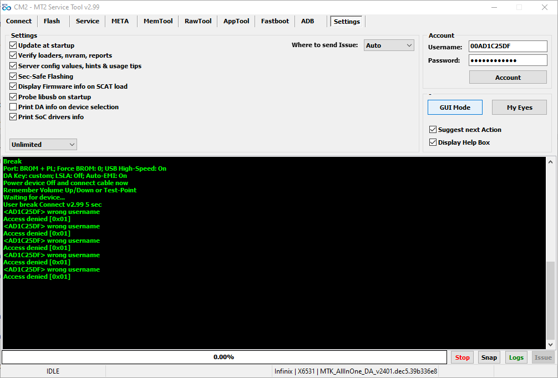Screen dimensions: 558x378
Task: Click into the Username field
Action: [x=508, y=47]
